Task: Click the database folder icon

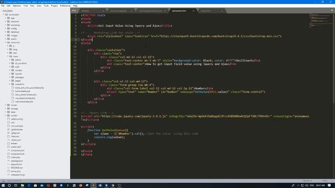Action: click(8, 32)
